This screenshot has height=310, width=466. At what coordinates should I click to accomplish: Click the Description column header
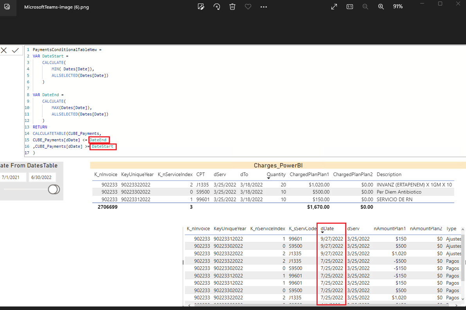point(389,174)
